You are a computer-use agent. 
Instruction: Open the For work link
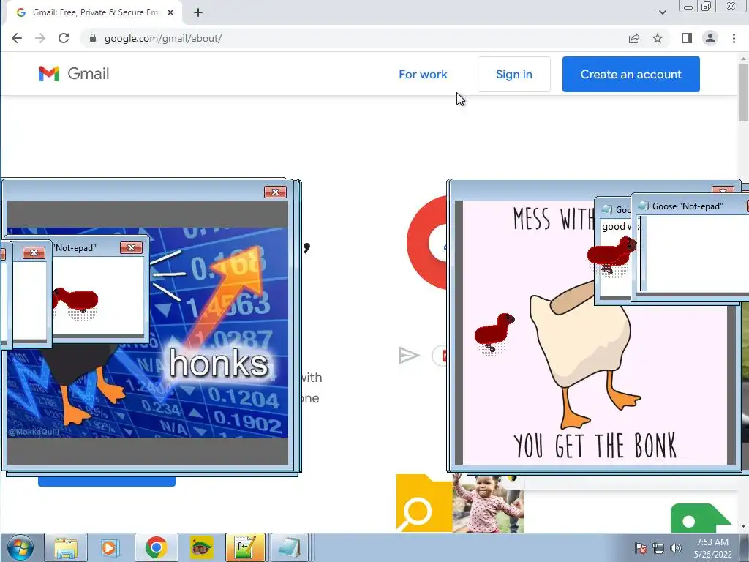point(423,74)
